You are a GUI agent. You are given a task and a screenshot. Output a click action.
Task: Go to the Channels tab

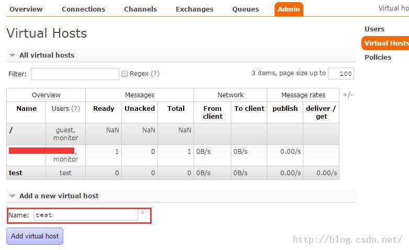[x=140, y=9]
